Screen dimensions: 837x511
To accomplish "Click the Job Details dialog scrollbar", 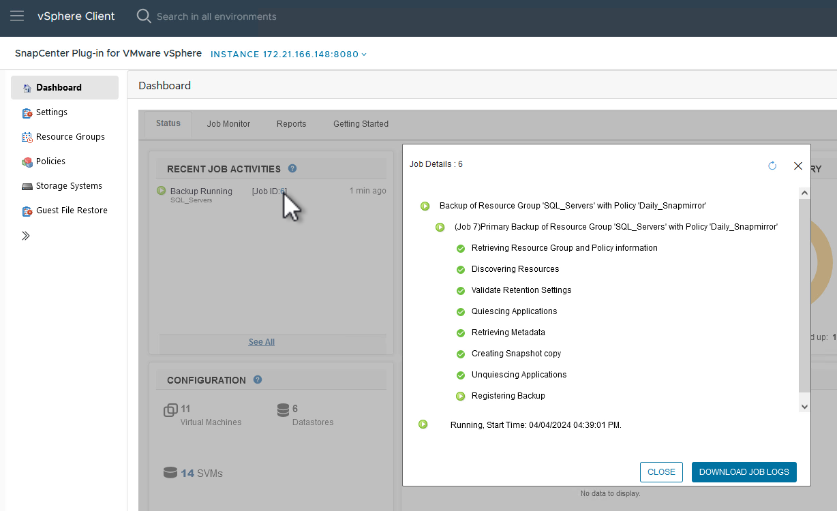I will [804, 300].
